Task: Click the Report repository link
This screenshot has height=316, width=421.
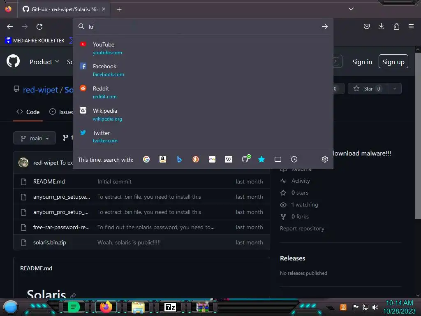Action: click(302, 229)
